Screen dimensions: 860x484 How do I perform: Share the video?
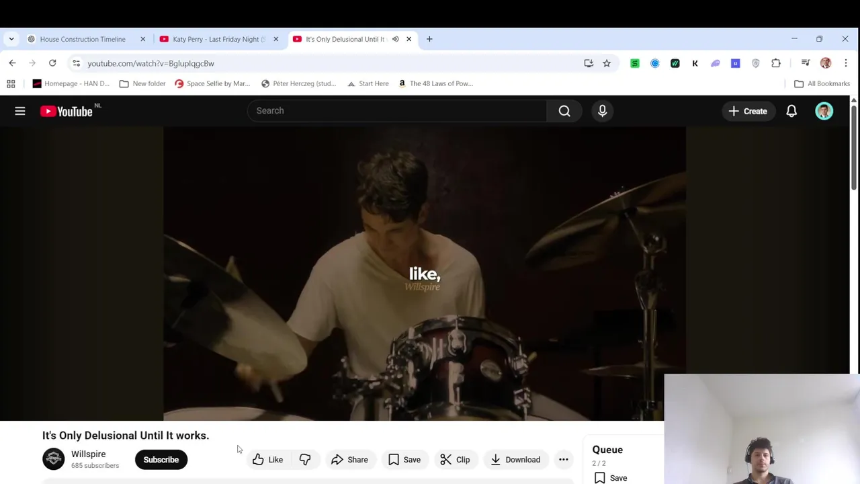click(x=349, y=460)
